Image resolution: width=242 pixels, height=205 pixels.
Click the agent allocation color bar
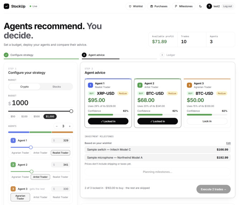click(x=41, y=132)
